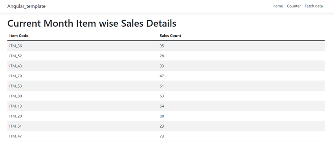The width and height of the screenshot is (334, 150).
Task: Select the Sales Count column header
Action: pyautogui.click(x=171, y=35)
